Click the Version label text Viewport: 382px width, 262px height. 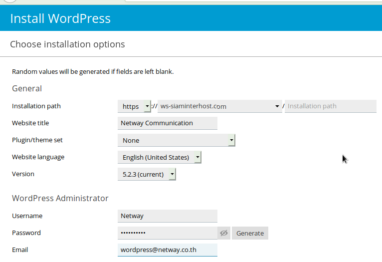point(23,174)
